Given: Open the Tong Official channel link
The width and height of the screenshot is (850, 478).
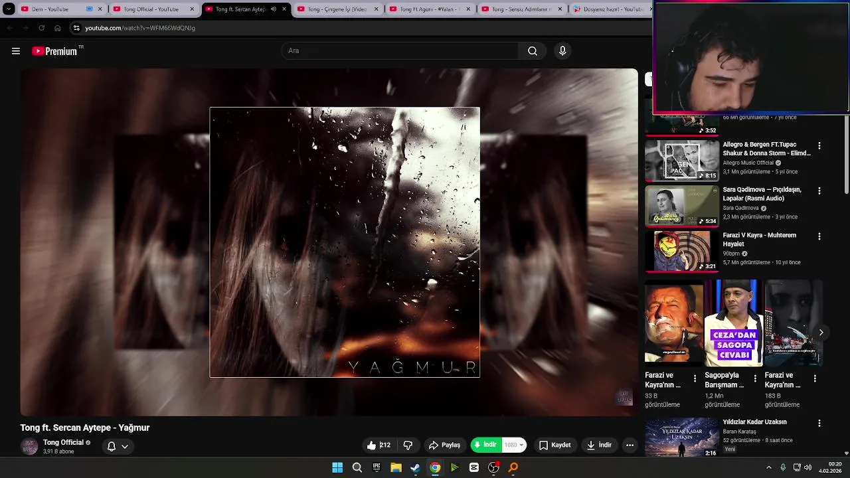Looking at the screenshot, I should click(63, 443).
